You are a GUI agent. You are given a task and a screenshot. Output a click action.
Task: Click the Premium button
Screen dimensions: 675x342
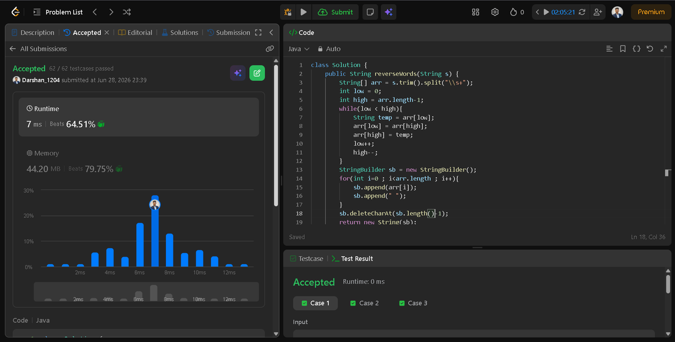(651, 12)
